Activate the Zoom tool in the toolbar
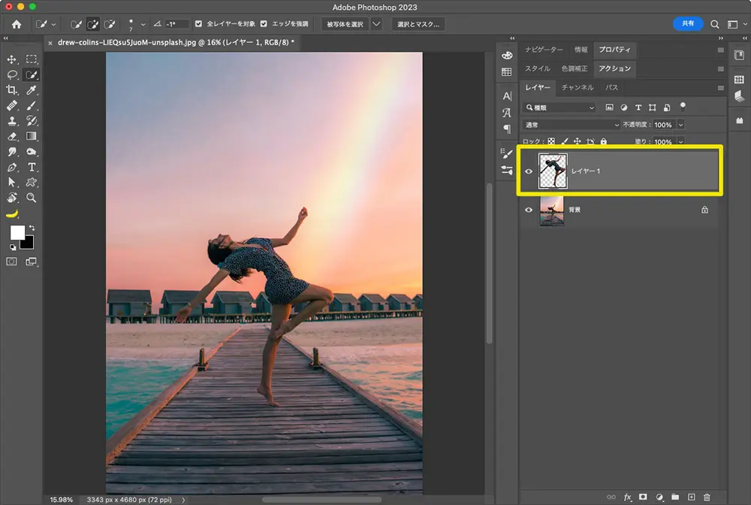This screenshot has width=751, height=505. tap(32, 198)
